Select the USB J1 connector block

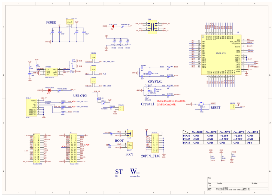[x=31, y=107]
